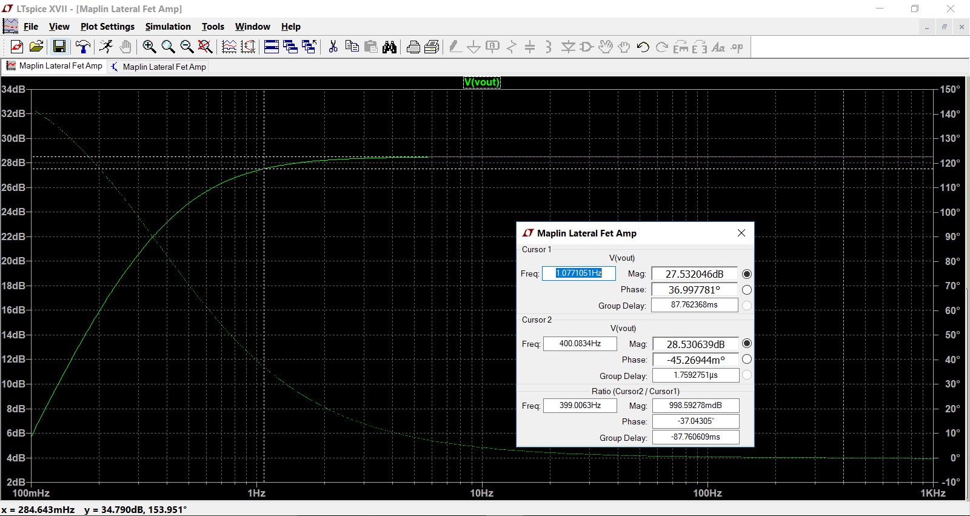Screen dimensions: 970x516
Task: Paste from clipboard icon
Action: tap(370, 47)
